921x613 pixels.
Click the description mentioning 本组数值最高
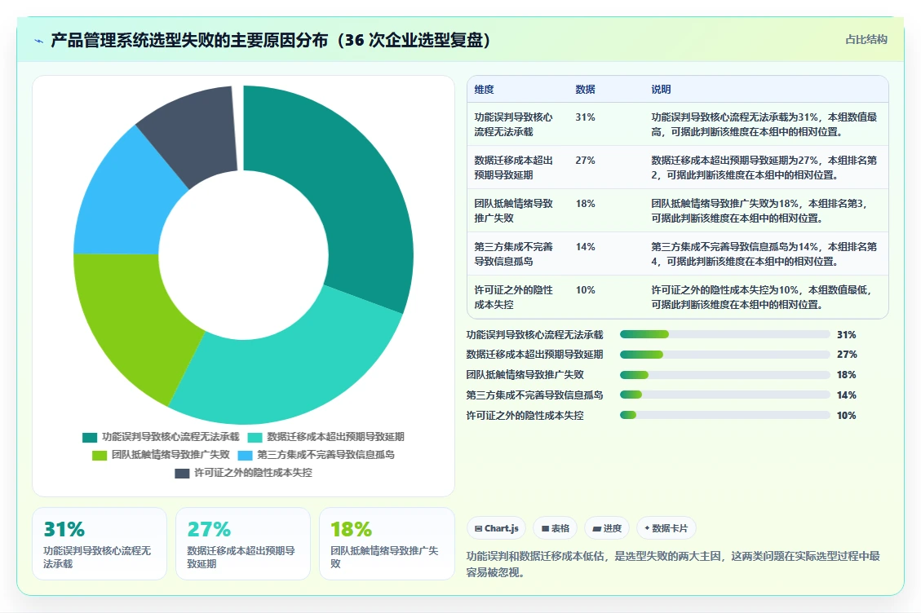point(764,125)
